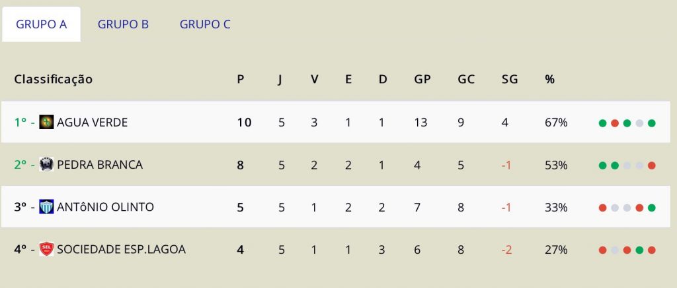The image size is (677, 288).
Task: Click Agua Verde's red loss form dot
Action: click(615, 123)
